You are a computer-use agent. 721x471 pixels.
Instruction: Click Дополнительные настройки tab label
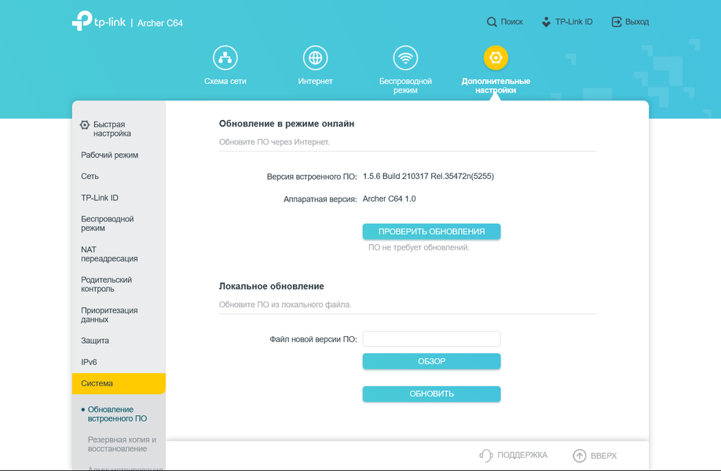[x=496, y=86]
